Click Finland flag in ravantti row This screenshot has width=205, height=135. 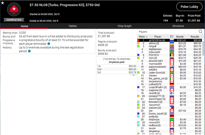172,93
